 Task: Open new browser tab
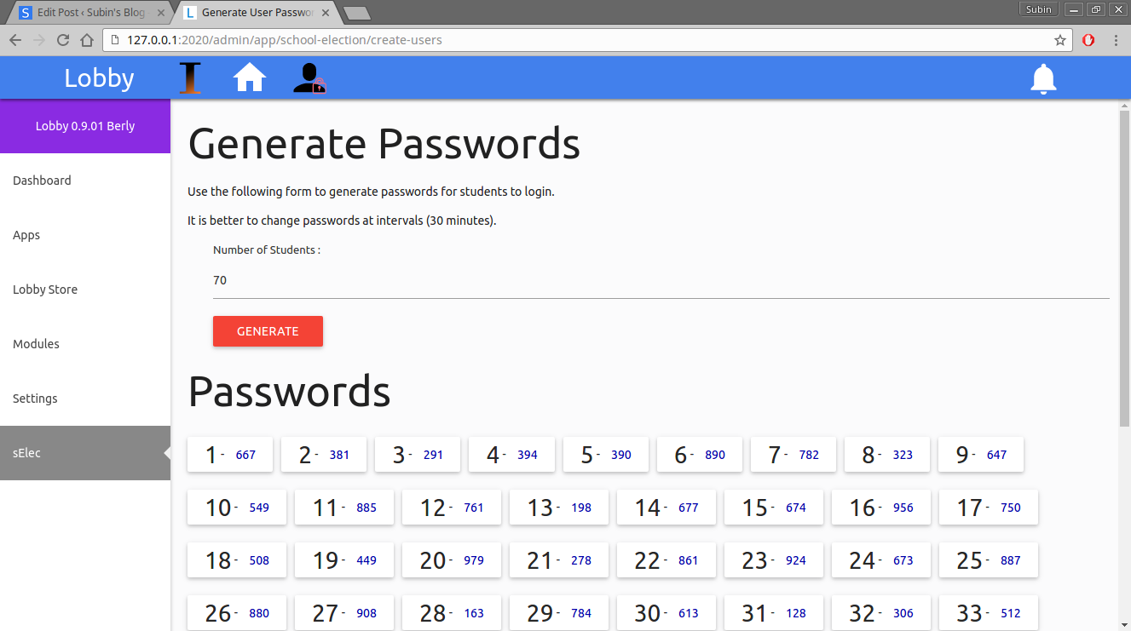[x=356, y=13]
